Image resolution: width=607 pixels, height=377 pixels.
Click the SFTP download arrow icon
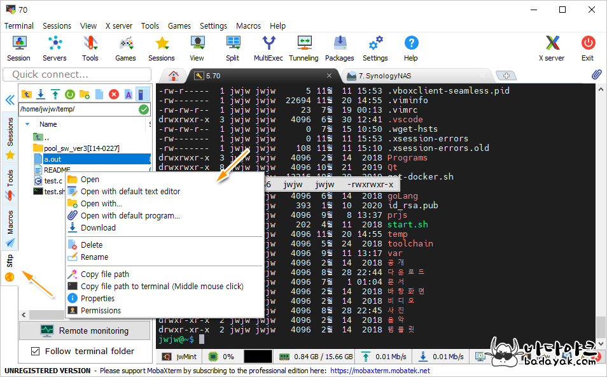point(41,94)
